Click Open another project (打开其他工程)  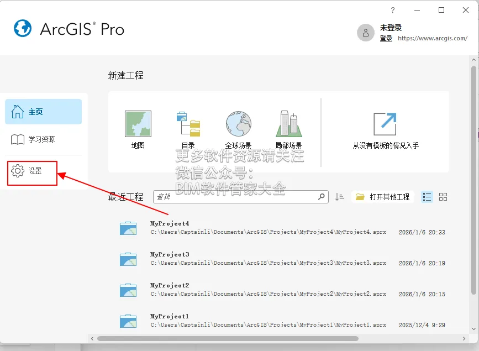click(382, 197)
